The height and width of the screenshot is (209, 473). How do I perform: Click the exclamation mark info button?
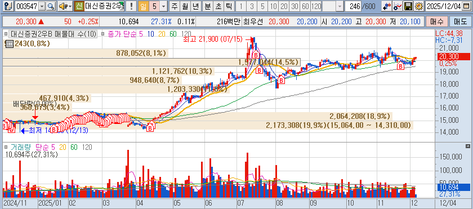131,6
